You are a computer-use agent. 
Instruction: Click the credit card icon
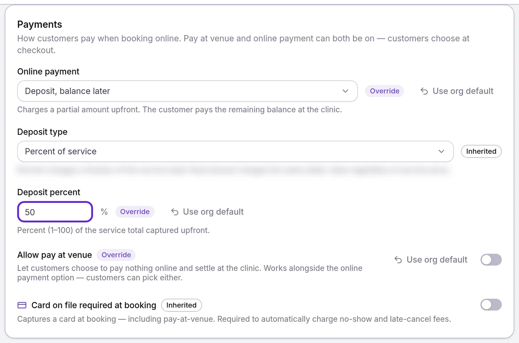(22, 305)
